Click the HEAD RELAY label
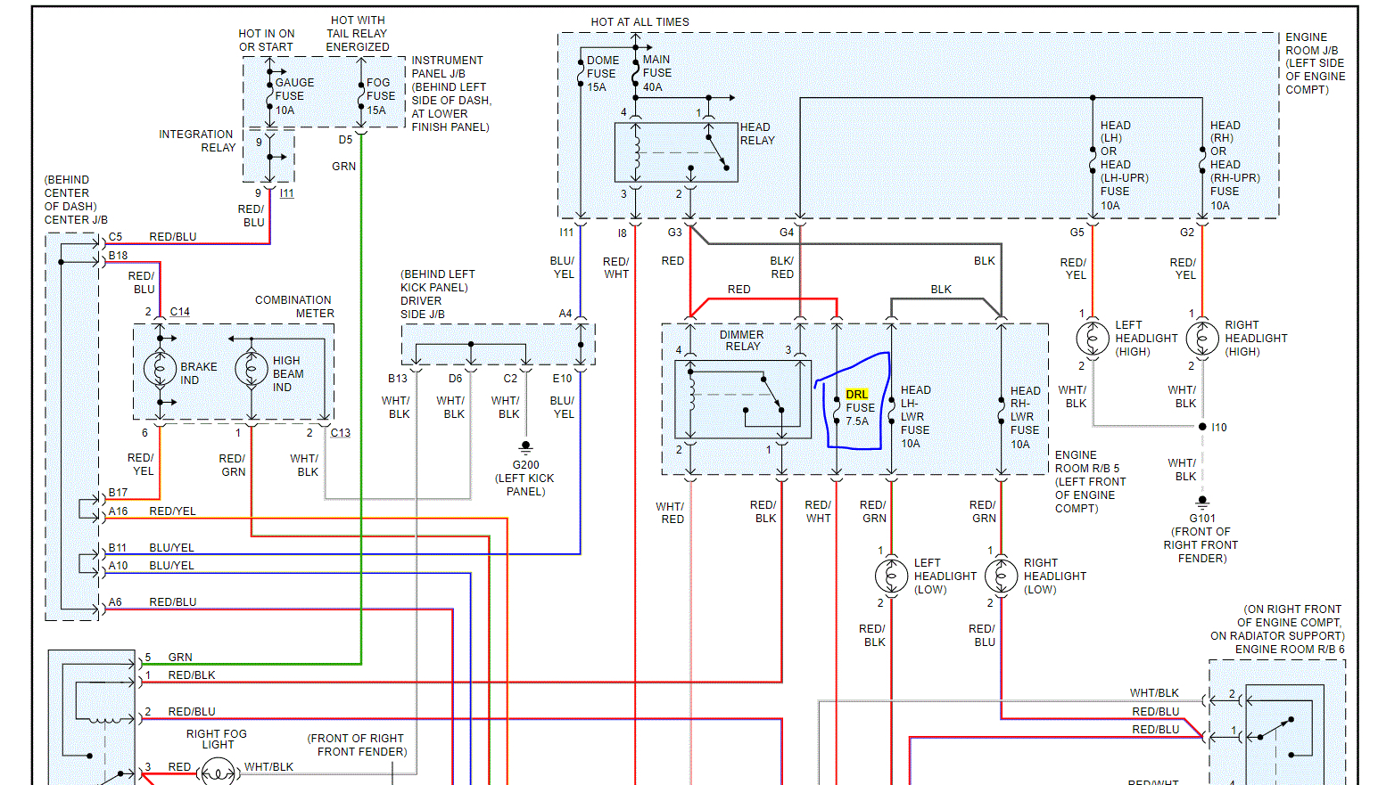 pos(757,134)
